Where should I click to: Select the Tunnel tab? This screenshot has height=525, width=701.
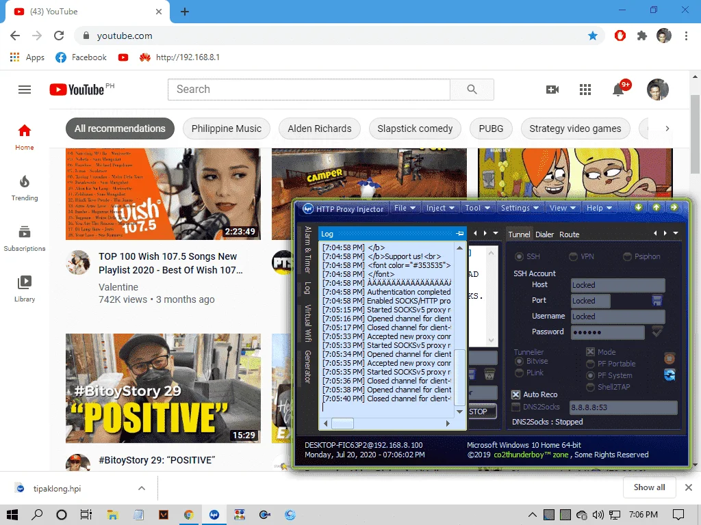click(519, 234)
